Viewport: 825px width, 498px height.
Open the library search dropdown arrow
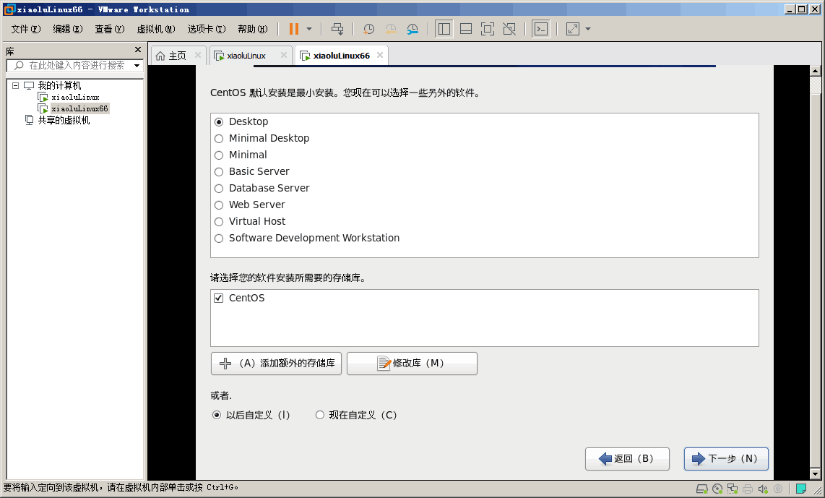pos(137,65)
